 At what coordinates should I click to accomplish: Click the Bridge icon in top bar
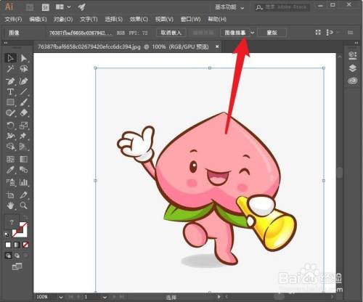[30, 7]
